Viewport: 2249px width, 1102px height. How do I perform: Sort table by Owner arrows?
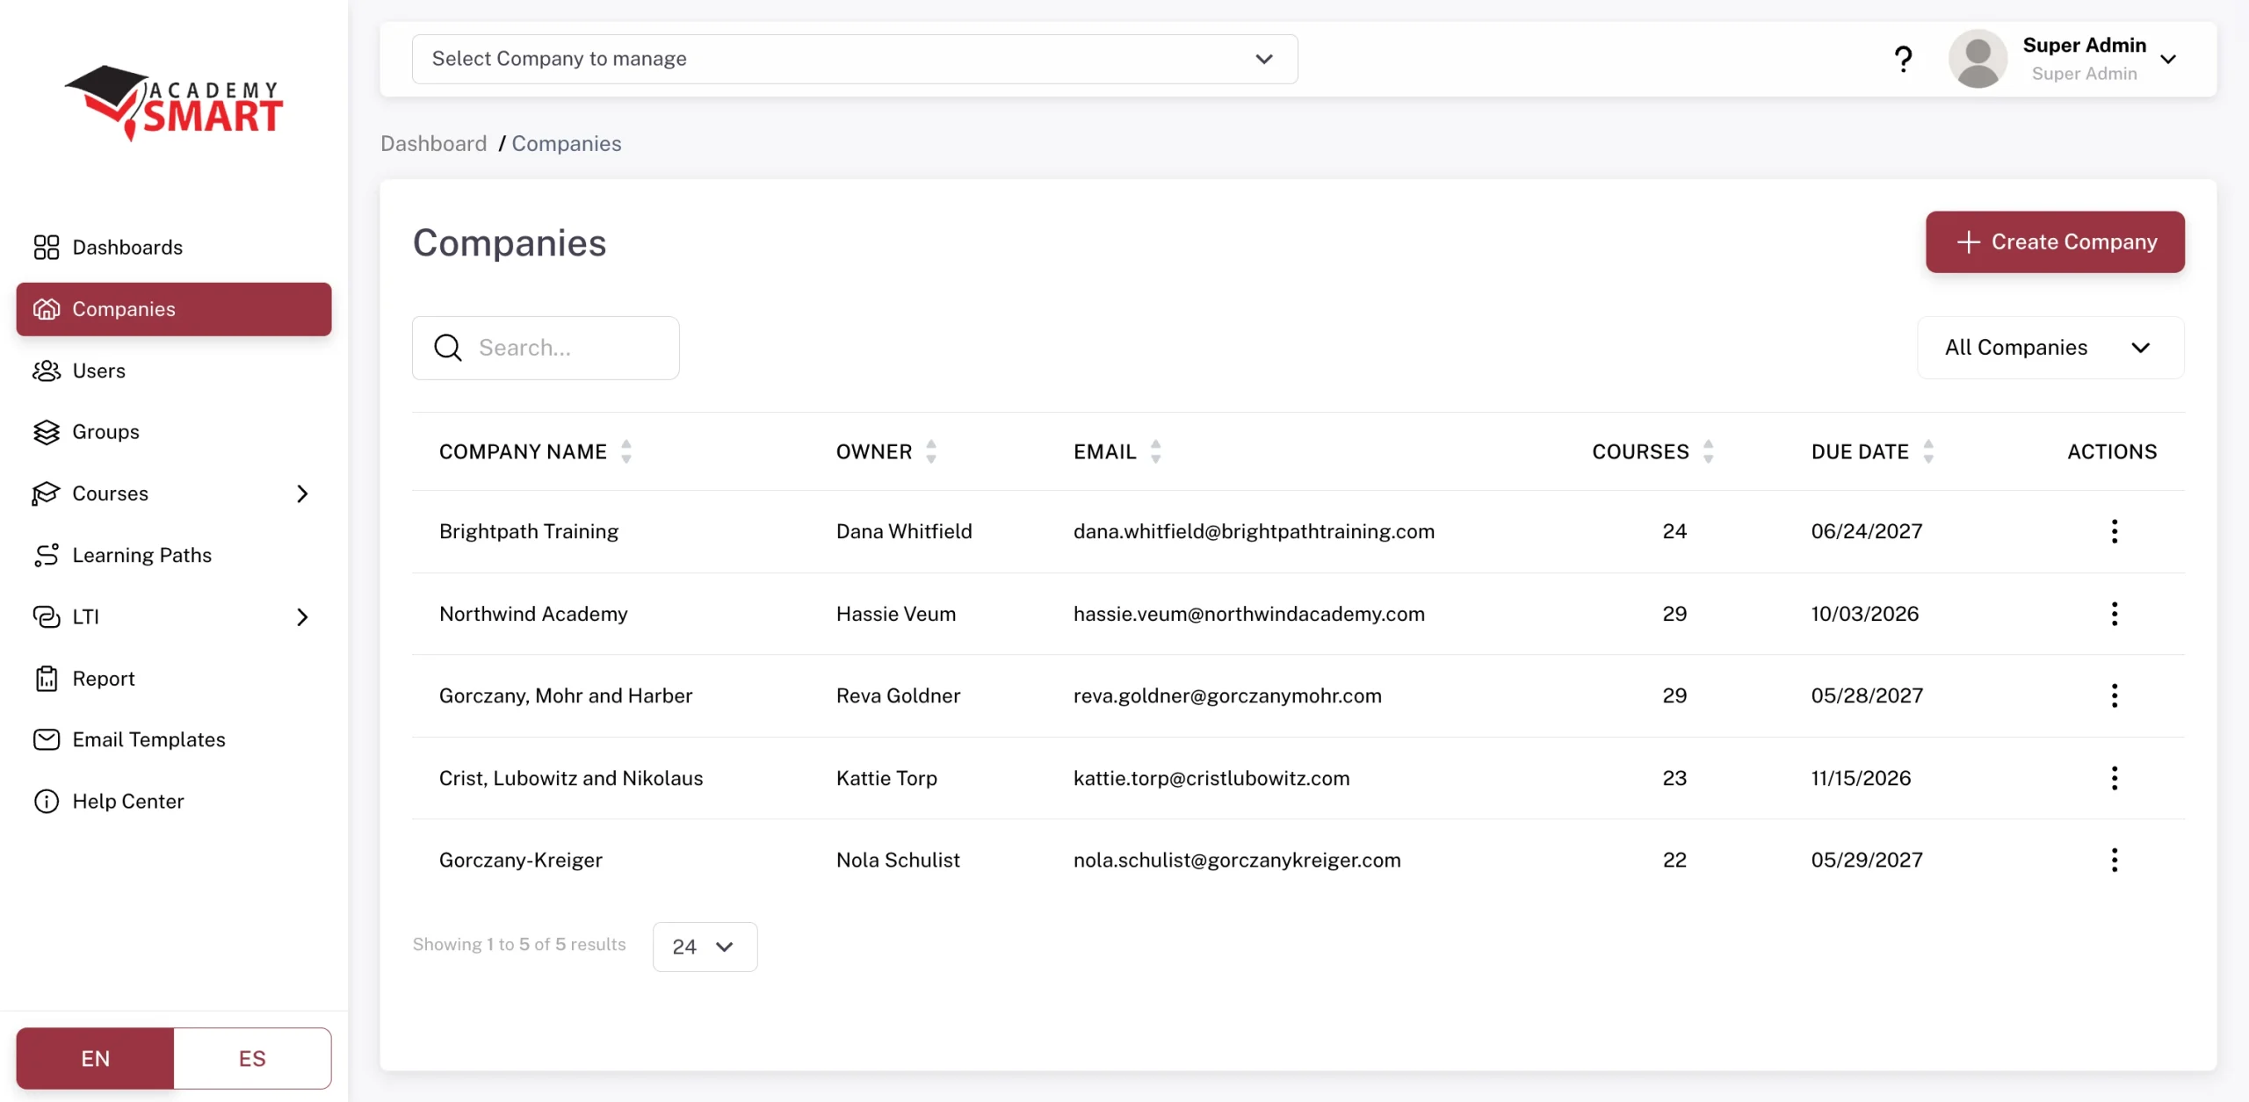tap(931, 451)
